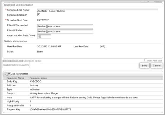Click the Parameter Value column header

point(38,78)
